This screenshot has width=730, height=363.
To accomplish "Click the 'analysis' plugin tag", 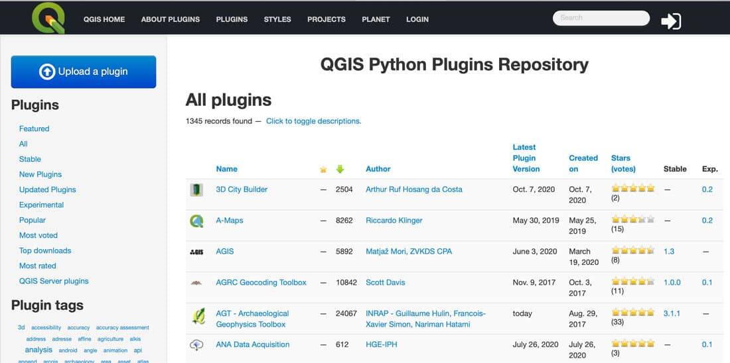I will click(x=38, y=350).
